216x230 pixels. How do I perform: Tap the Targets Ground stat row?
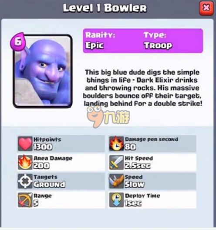[x=61, y=181]
